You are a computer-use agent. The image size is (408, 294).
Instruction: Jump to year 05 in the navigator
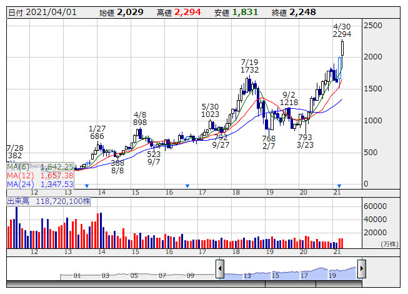pyautogui.click(x=134, y=275)
